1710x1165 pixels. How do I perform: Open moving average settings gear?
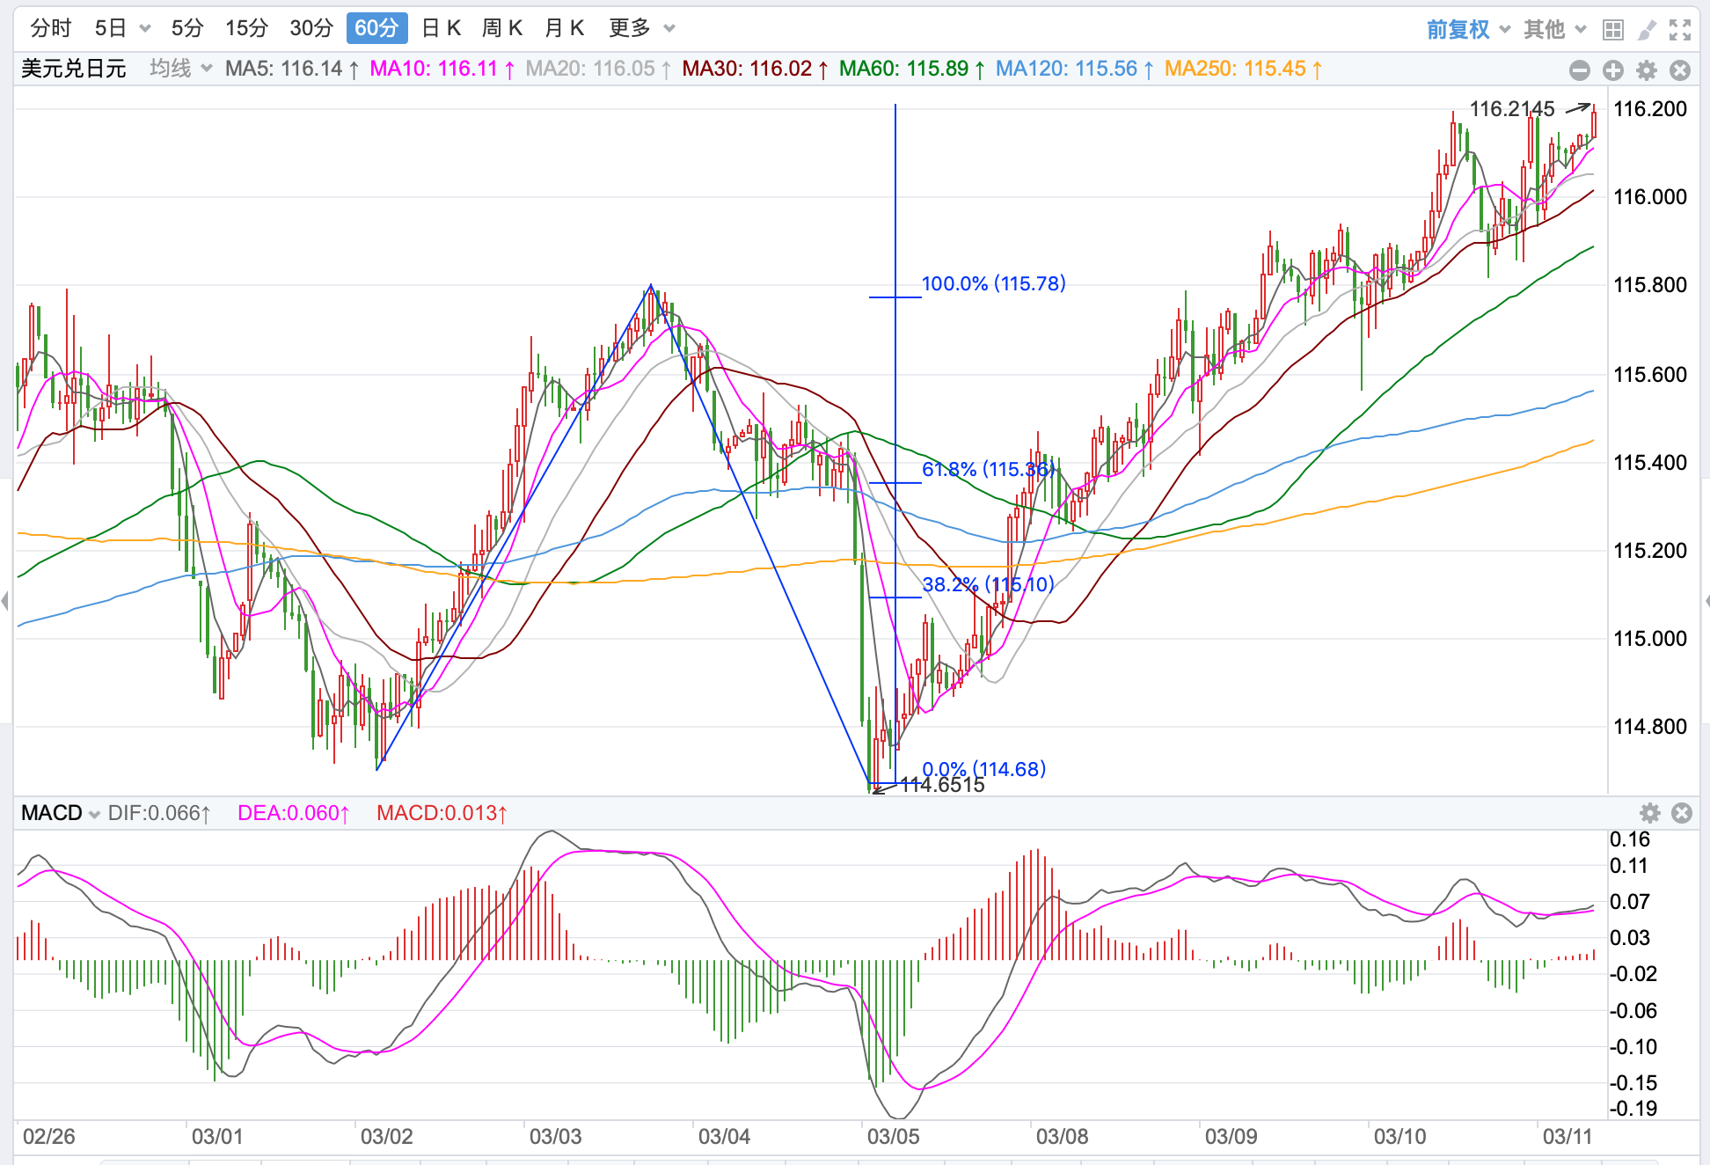(x=1647, y=70)
